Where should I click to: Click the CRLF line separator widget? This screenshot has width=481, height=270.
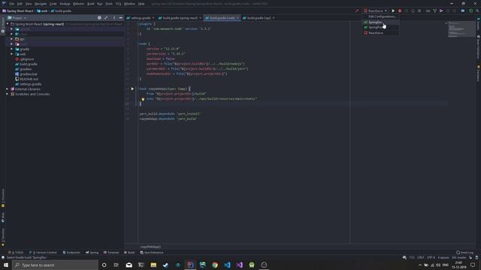[421, 257]
